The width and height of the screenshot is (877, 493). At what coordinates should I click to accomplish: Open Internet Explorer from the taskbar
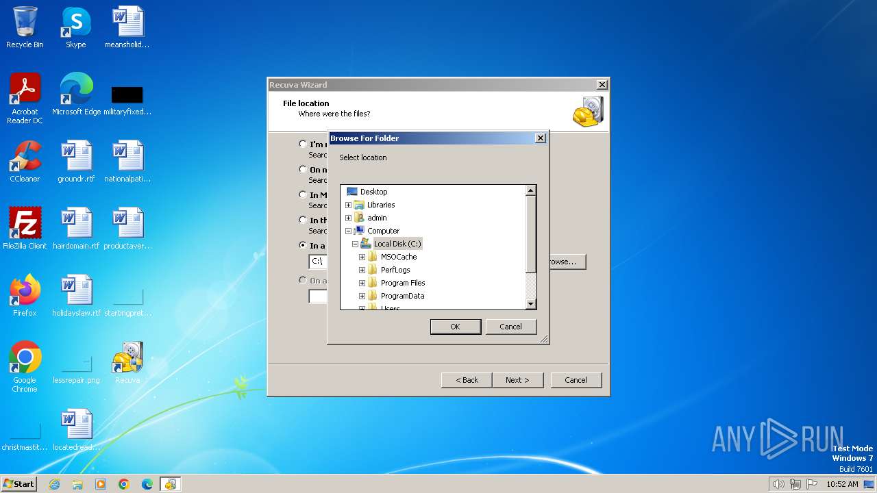(54, 484)
